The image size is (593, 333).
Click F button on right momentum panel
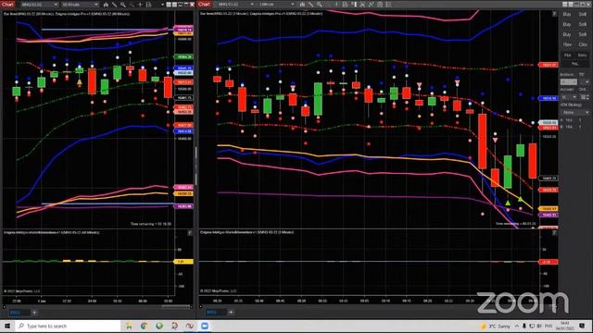click(554, 233)
